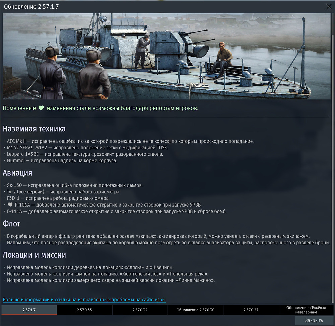Viewport: 335px width, 326px height.
Task: Click the Ту-2 variometer fix entry
Action: coord(63,192)
